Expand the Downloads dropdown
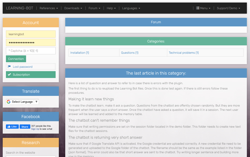This screenshot has height=157, width=250. (x=73, y=8)
